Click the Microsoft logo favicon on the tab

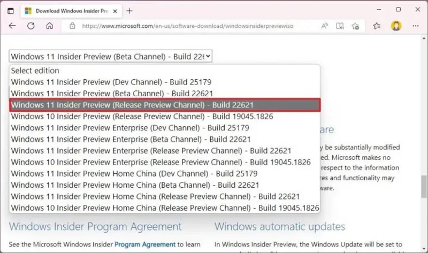tap(28, 11)
